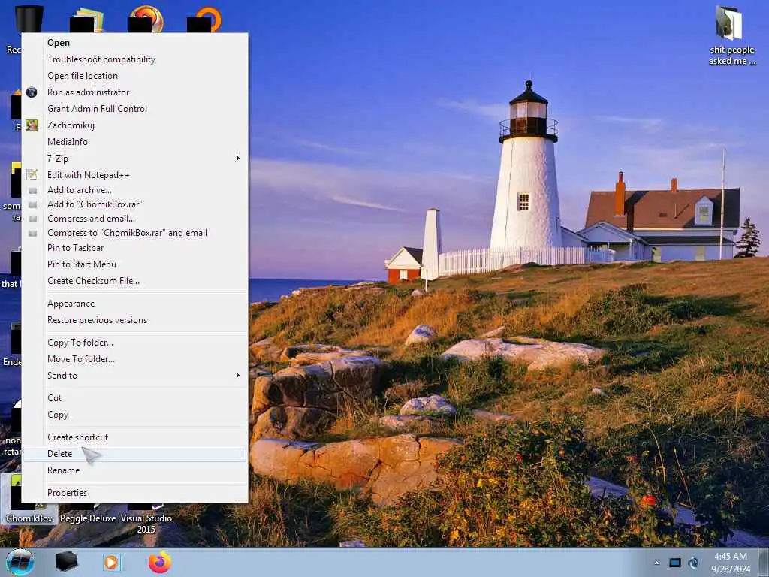Select Edit with Notepad++
Image resolution: width=769 pixels, height=577 pixels.
tap(134, 174)
